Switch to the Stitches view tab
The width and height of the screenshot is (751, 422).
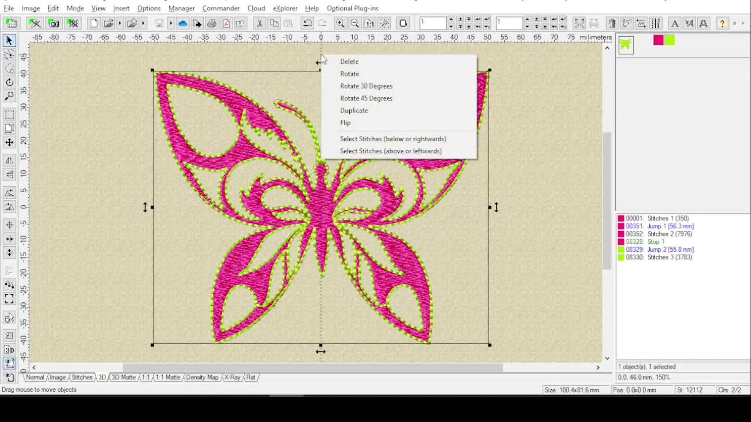[82, 377]
